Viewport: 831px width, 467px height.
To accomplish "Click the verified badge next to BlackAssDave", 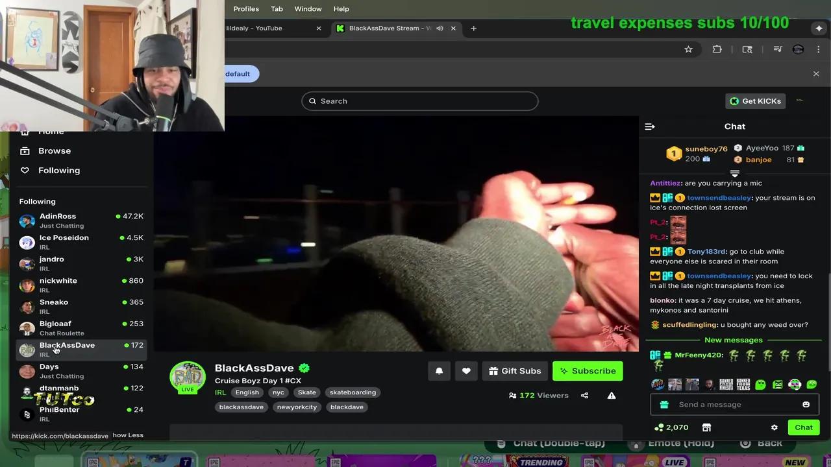I will pos(304,368).
